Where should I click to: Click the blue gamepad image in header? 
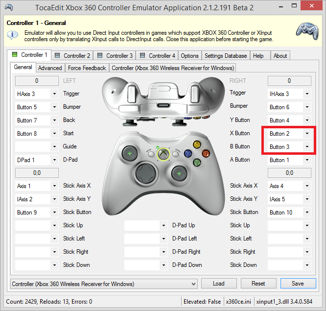[307, 31]
